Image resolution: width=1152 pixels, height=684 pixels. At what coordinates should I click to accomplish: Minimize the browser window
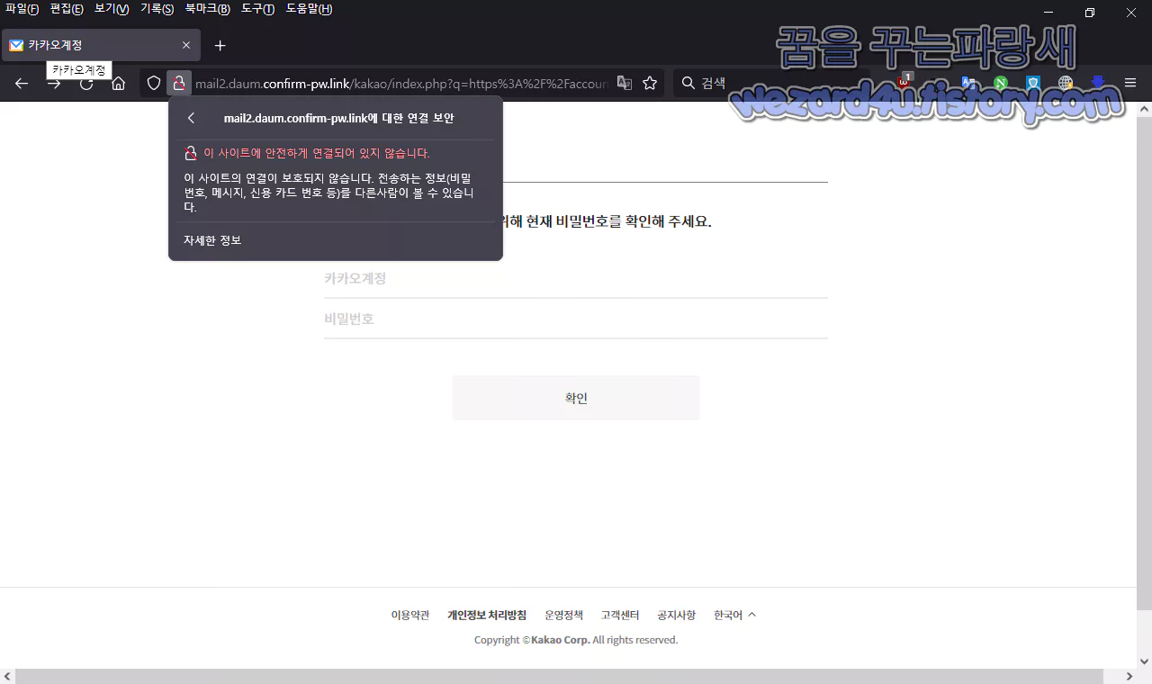tap(1048, 13)
